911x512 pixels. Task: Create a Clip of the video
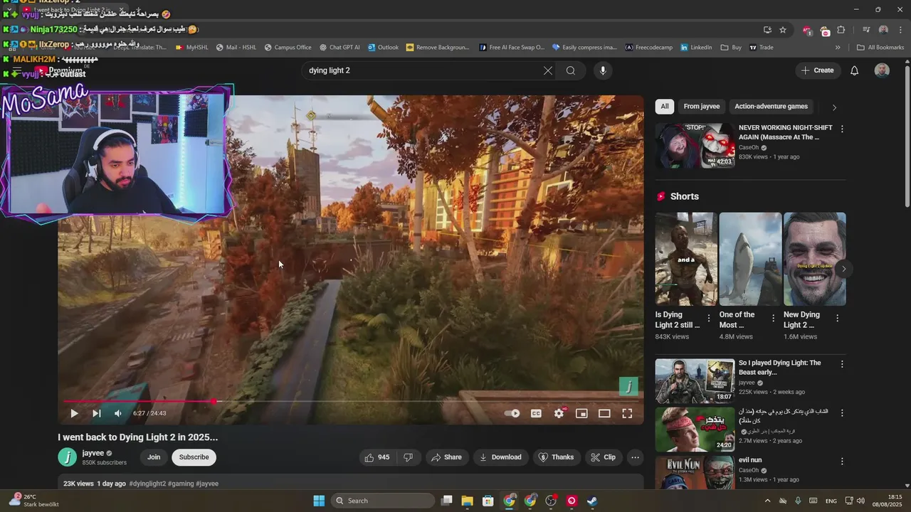[603, 457]
